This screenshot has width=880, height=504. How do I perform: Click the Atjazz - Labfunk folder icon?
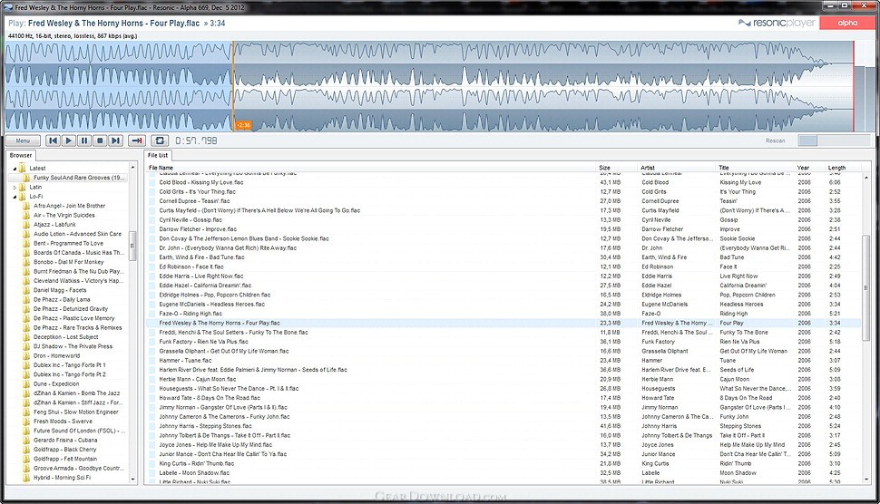click(x=26, y=224)
